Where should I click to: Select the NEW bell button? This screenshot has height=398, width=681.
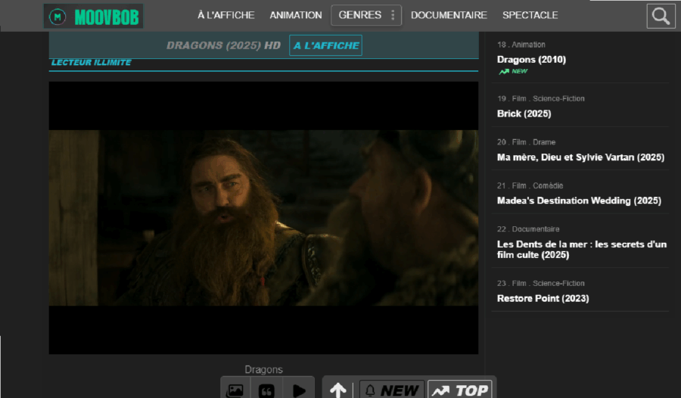(x=392, y=390)
